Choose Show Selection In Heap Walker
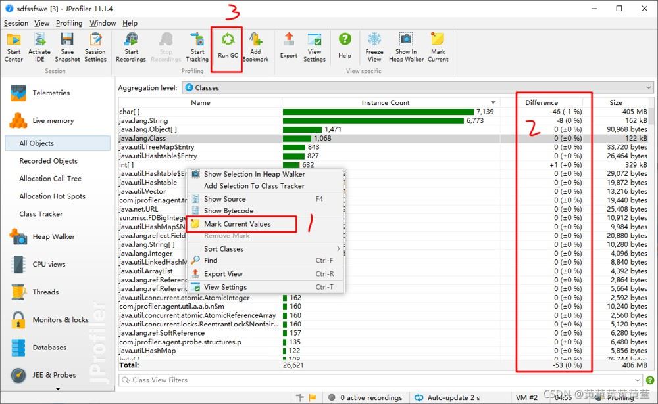Image resolution: width=658 pixels, height=404 pixels. [266, 174]
